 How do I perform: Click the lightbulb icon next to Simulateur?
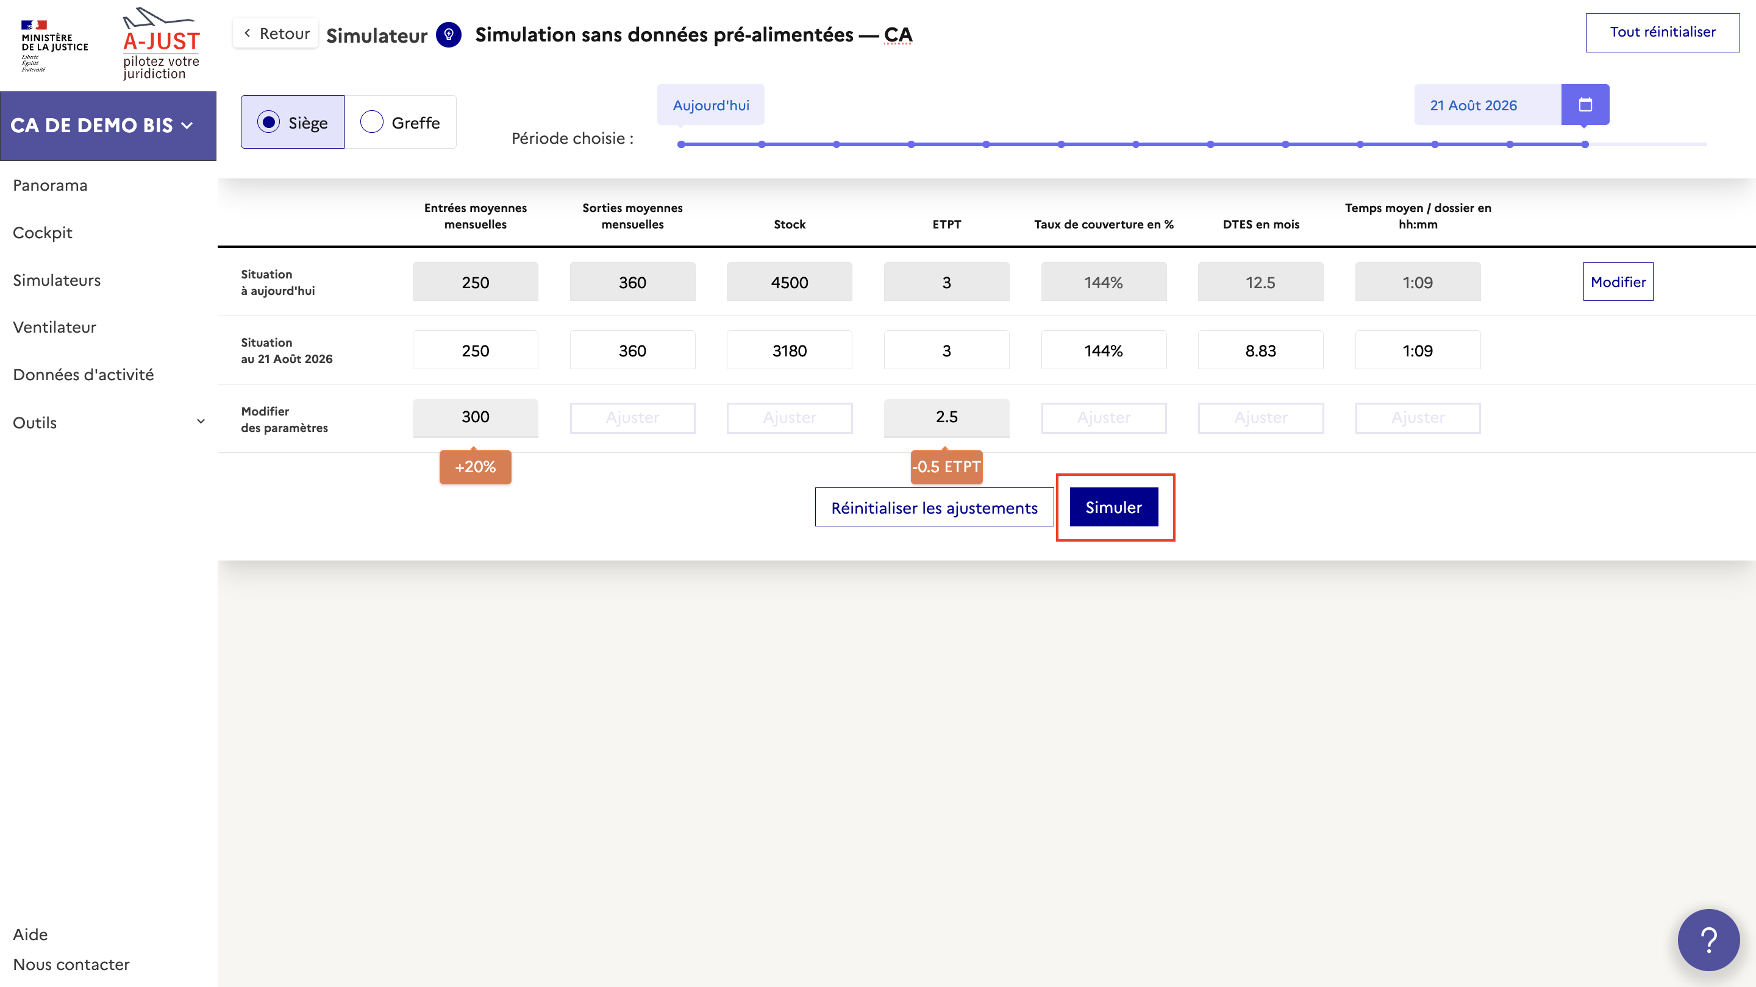(x=449, y=34)
